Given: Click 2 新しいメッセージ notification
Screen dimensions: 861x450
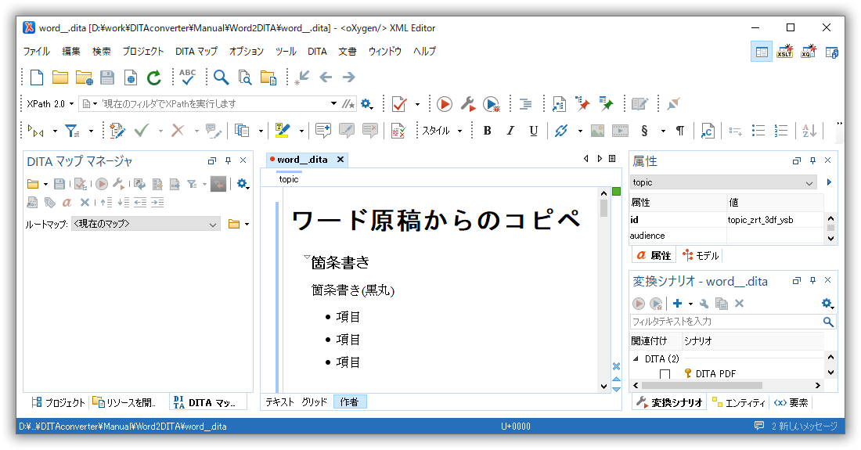Looking at the screenshot, I should click(x=797, y=427).
